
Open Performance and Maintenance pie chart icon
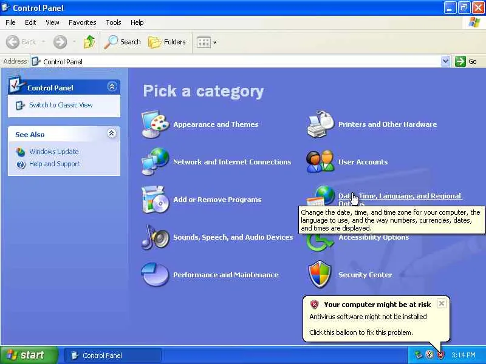(155, 275)
